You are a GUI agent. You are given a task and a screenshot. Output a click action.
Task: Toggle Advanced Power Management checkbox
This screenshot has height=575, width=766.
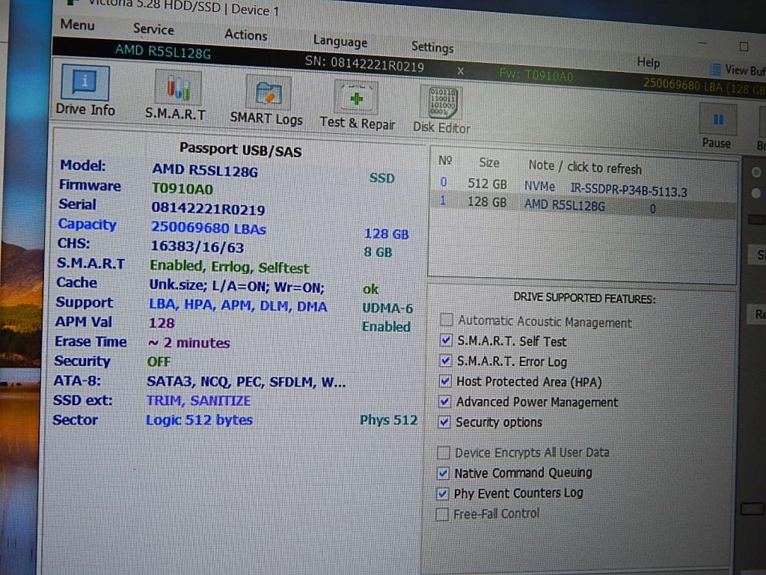(444, 401)
